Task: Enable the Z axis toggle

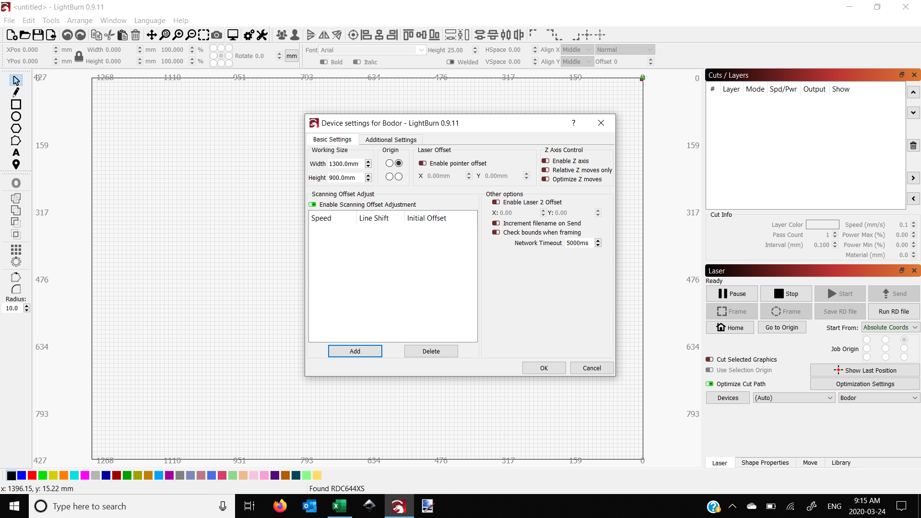Action: 546,161
